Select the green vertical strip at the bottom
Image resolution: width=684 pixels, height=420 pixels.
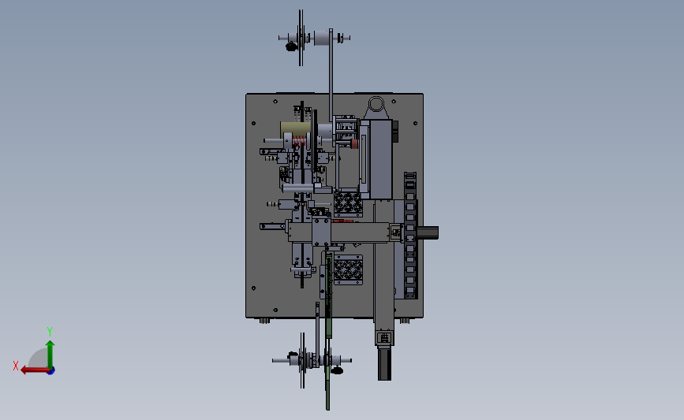[327, 331]
